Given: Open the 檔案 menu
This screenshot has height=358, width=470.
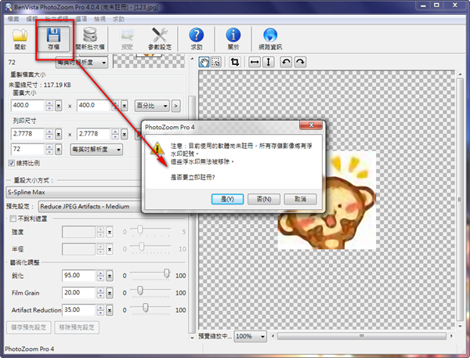Looking at the screenshot, I should tap(13, 19).
